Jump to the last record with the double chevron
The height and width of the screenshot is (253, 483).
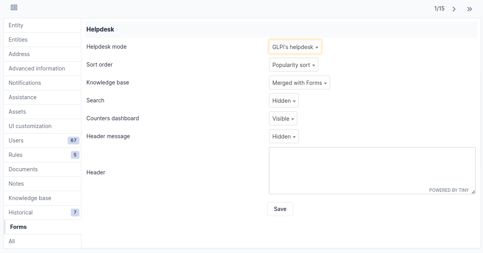pos(469,8)
